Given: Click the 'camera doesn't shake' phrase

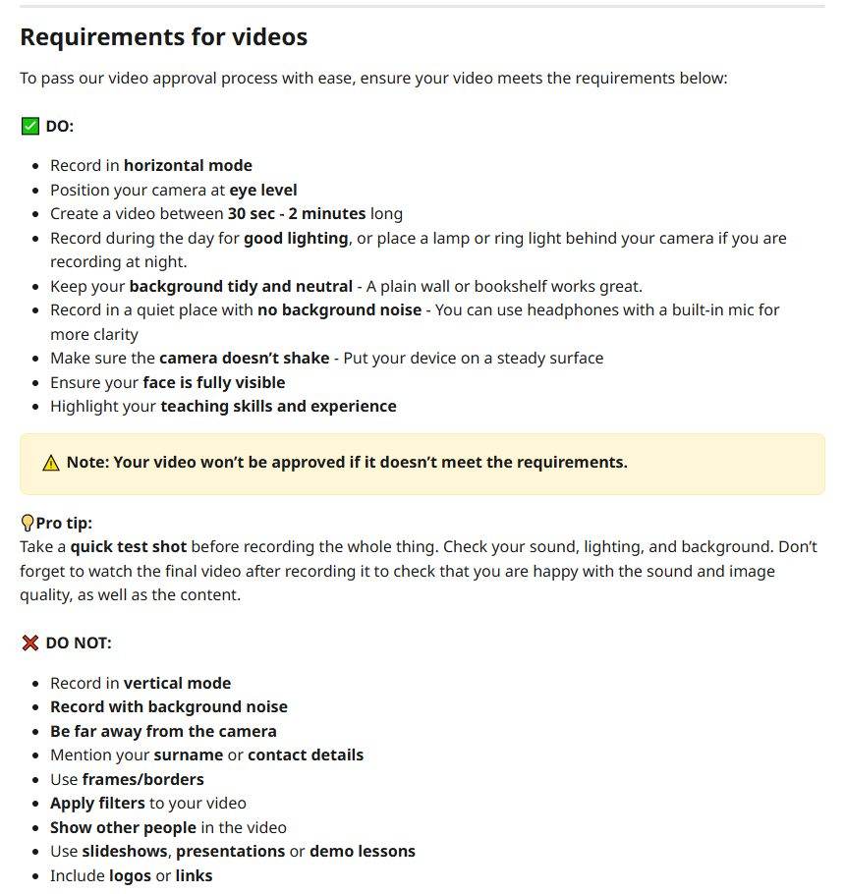Looking at the screenshot, I should tap(244, 358).
